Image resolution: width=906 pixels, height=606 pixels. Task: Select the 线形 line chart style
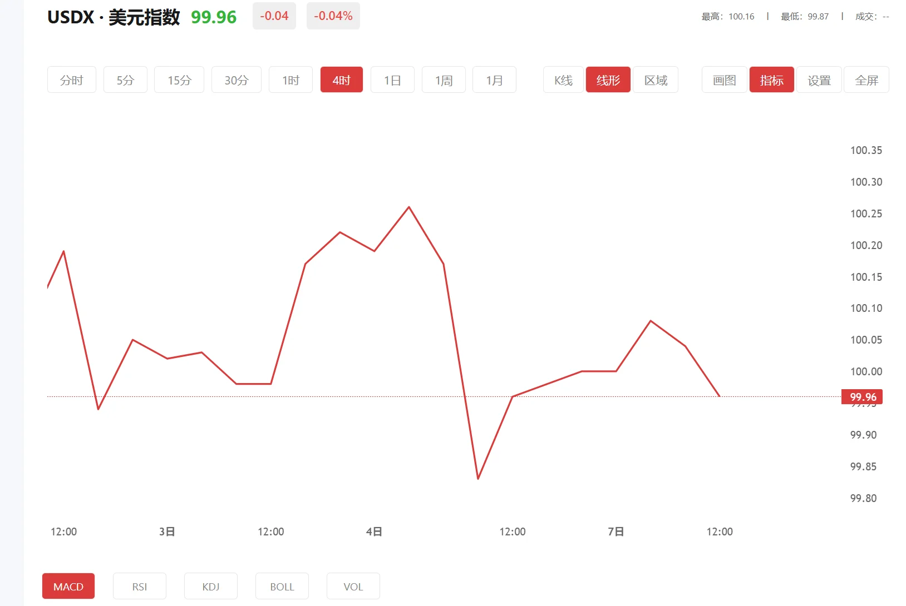click(608, 80)
